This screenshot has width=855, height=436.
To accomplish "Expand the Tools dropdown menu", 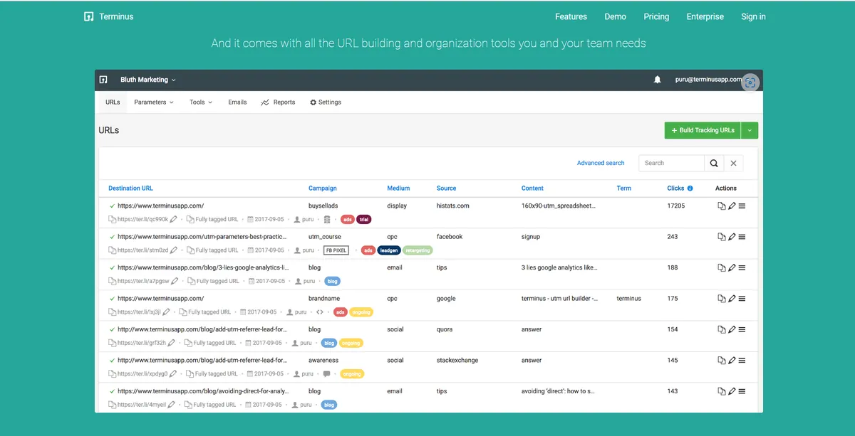I will [201, 102].
